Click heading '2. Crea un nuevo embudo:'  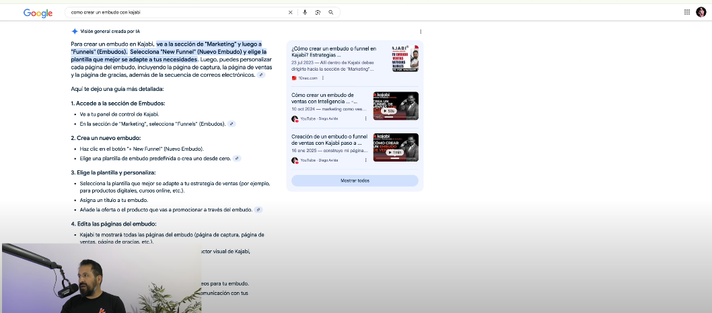point(106,137)
